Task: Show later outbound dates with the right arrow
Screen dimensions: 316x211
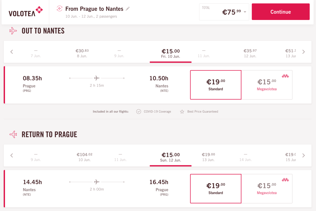Action: coord(304,52)
